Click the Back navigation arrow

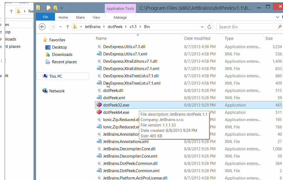[x=42, y=27]
